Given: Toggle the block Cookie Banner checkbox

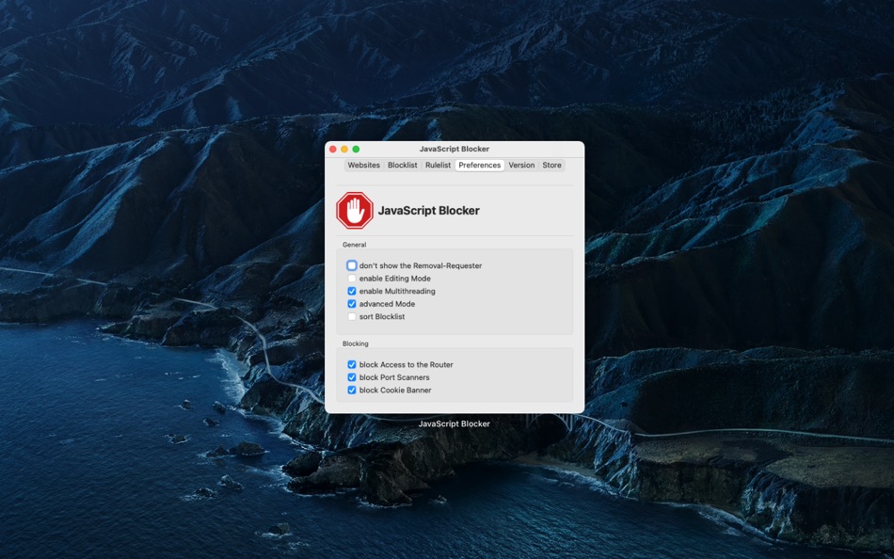Looking at the screenshot, I should click(352, 391).
